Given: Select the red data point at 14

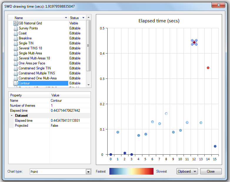Looking at the screenshot, I should point(208,68).
